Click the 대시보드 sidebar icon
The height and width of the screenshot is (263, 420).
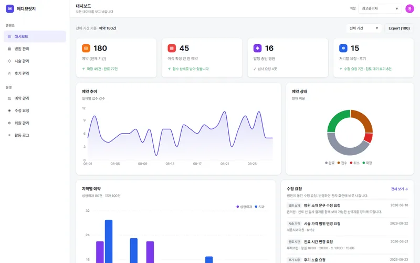click(x=9, y=36)
